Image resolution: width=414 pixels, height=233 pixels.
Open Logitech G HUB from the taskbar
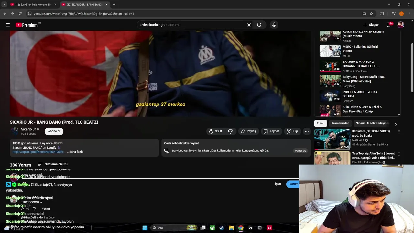pos(250,228)
